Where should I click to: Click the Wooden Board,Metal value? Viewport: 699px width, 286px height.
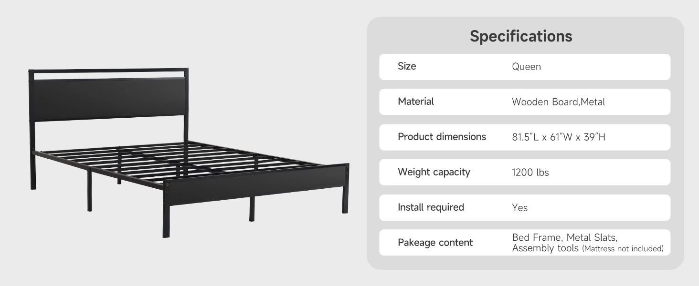click(x=558, y=102)
